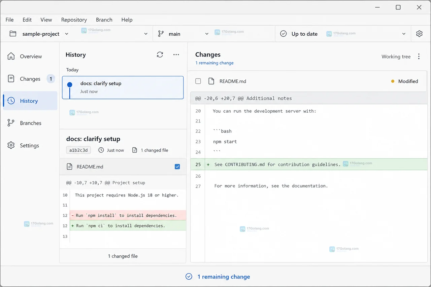
Task: Click the Overview home icon
Action: pos(11,56)
